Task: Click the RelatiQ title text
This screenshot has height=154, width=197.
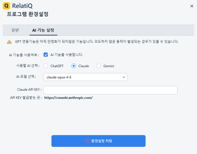Action: [x=22, y=6]
